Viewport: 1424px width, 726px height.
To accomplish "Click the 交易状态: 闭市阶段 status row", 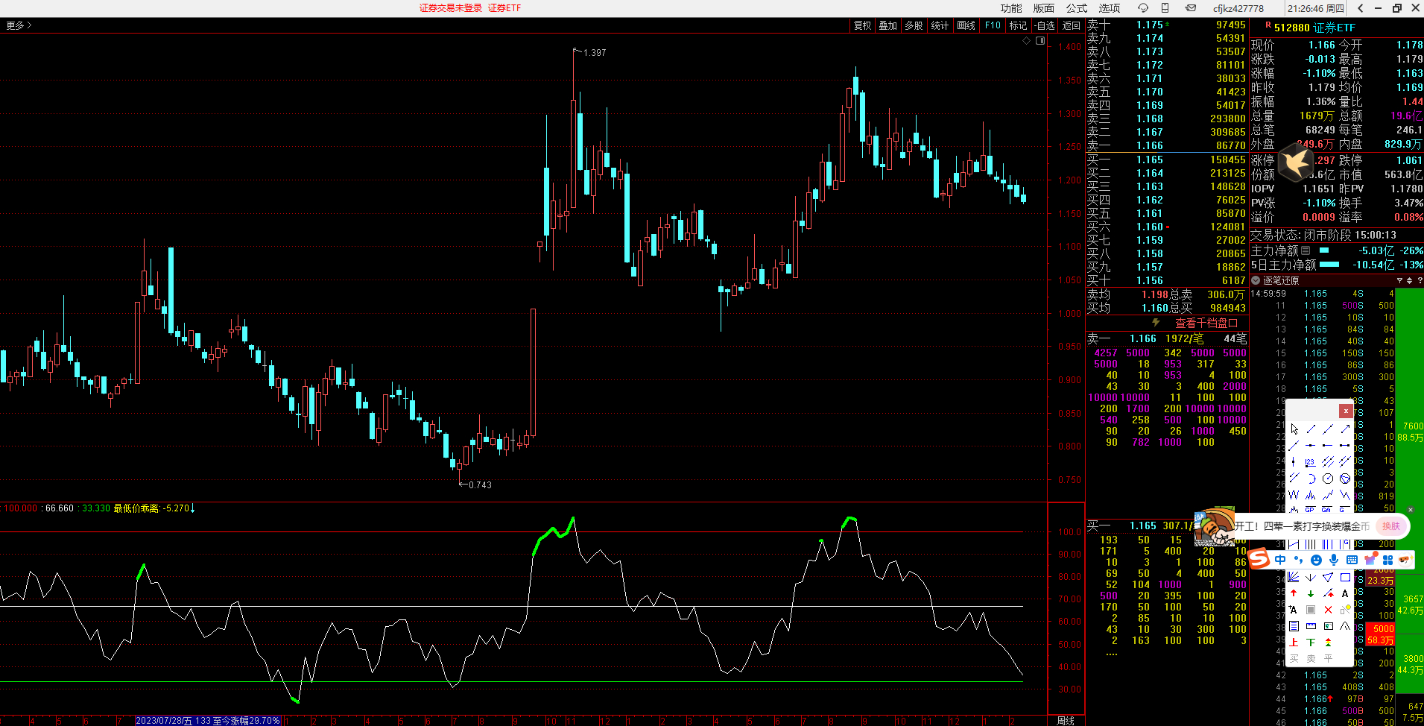I will point(1323,235).
